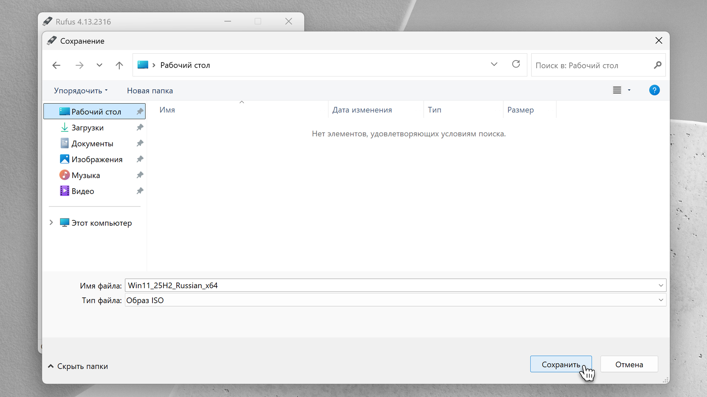
Task: Refresh the Рабочий стол folder view
Action: click(516, 64)
